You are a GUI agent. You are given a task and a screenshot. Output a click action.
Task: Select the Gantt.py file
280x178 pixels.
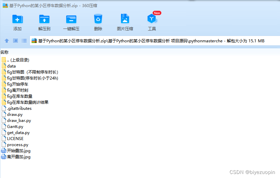click(x=12, y=127)
